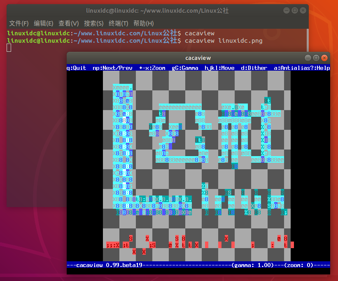Screen dimensions: 338x281
Task: Click the gamma: 1.00 status value
Action: click(x=252, y=265)
